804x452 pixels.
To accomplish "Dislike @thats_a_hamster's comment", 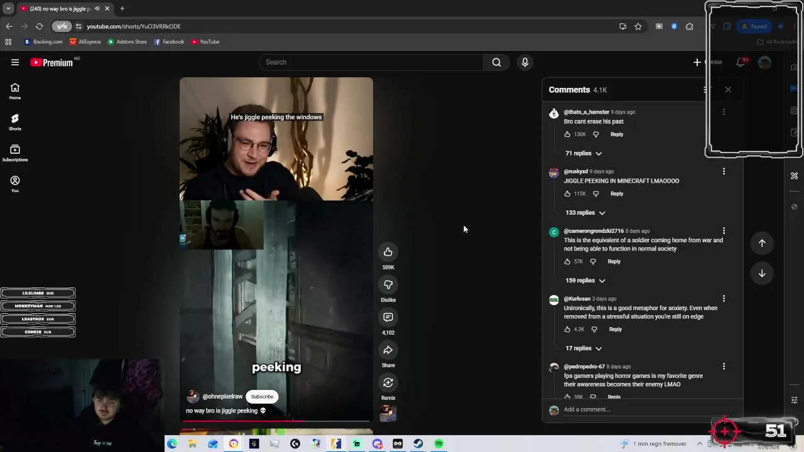I will pyautogui.click(x=595, y=134).
